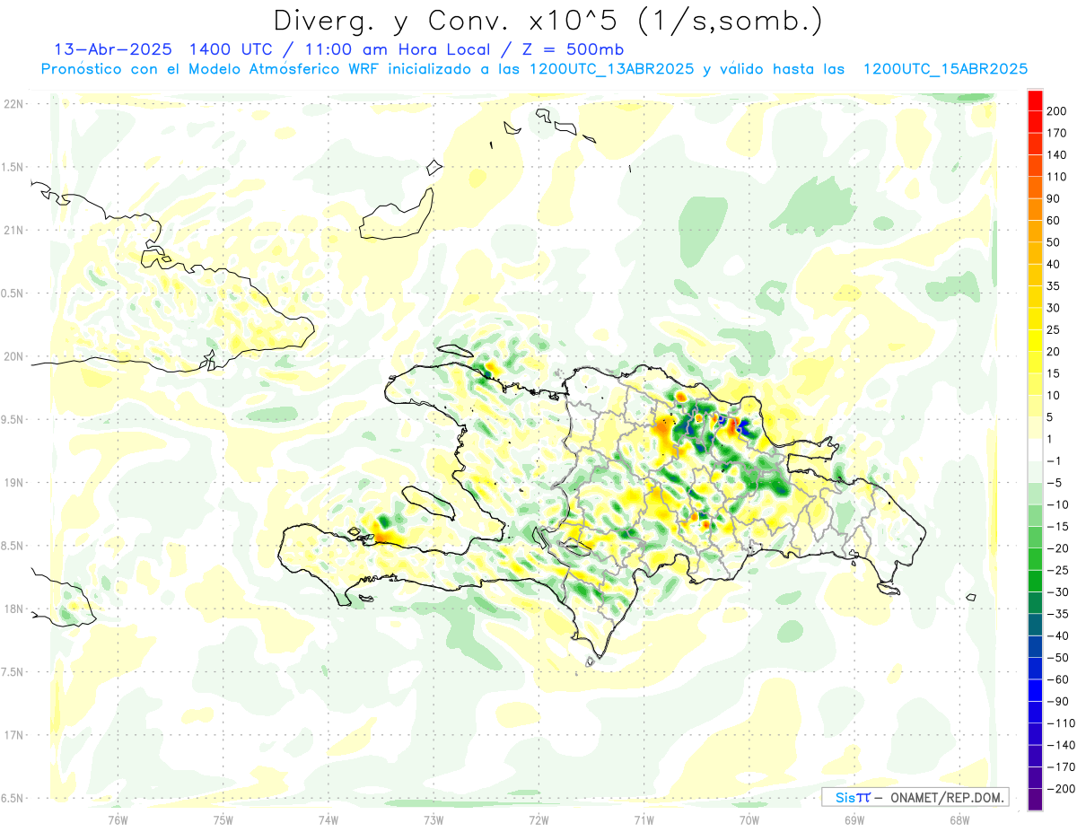Click the '-200' legend value
Viewport: 1077px width, 832px height.
(x=1063, y=789)
